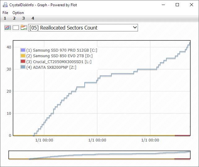Maximize the CrystalDiskInfo graph window
The height and width of the screenshot is (167, 199).
click(x=177, y=5)
